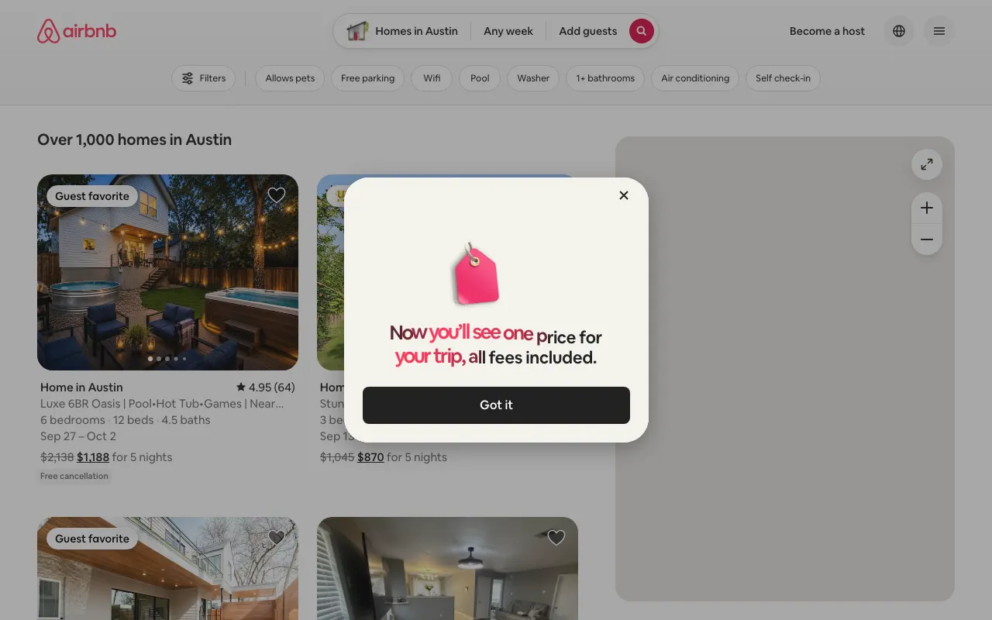Open the Luxe 6BR Oasis listing photo
Viewport: 992px width, 620px height.
click(x=167, y=272)
